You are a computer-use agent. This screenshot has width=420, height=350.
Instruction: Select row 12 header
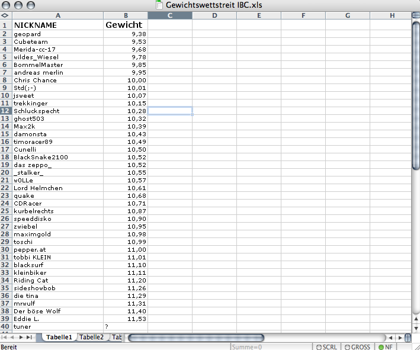(x=5, y=111)
